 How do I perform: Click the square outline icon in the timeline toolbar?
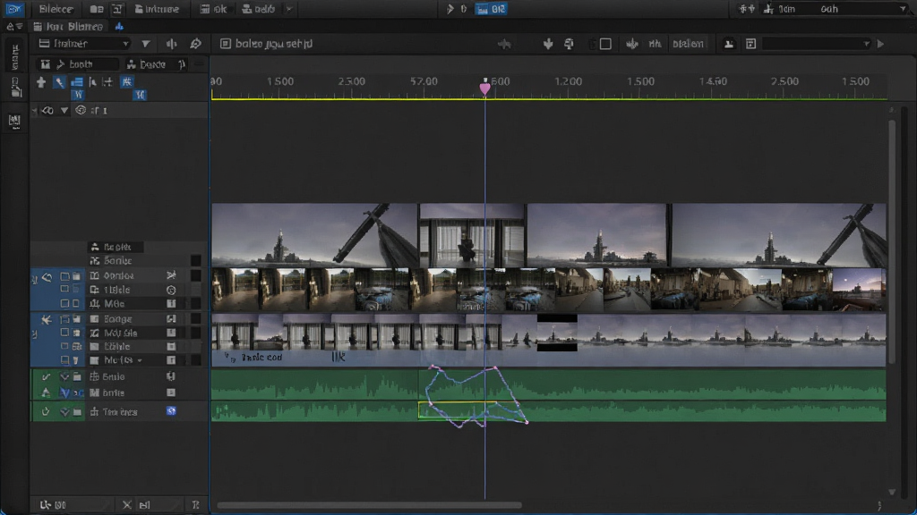pos(605,44)
